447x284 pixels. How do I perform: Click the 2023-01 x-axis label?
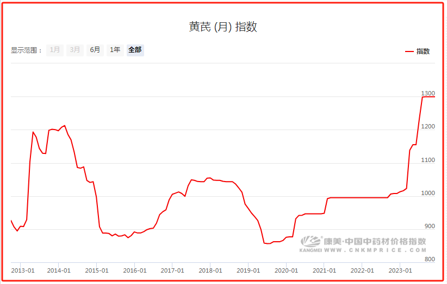point(400,270)
